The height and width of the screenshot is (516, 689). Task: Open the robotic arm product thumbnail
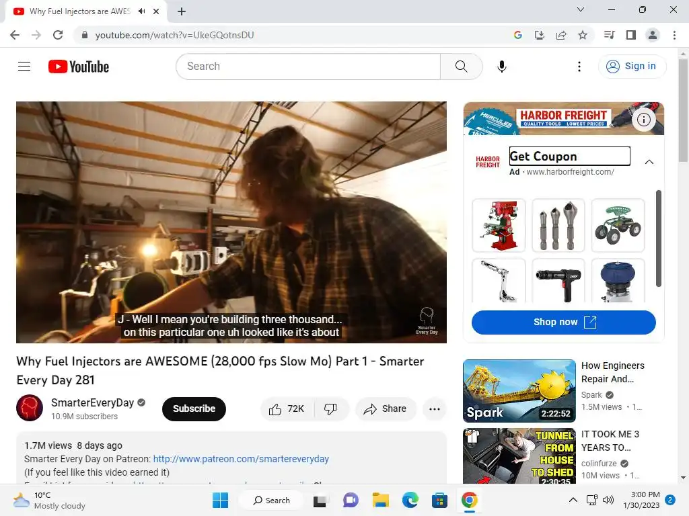click(499, 280)
